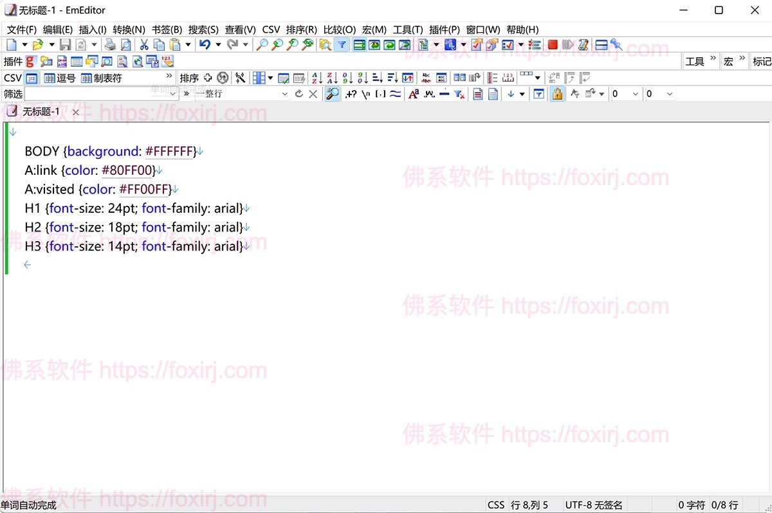Open the 编辑(E) menu
Image resolution: width=772 pixels, height=513 pixels.
click(x=58, y=30)
